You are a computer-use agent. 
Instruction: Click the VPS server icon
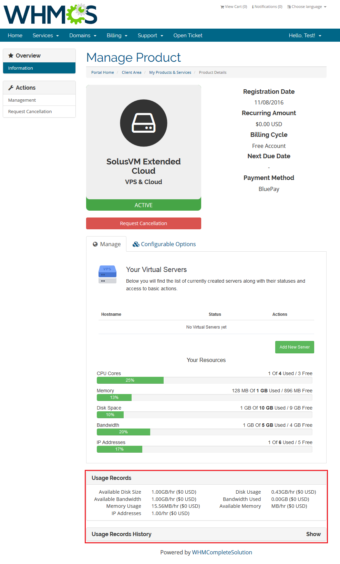[x=107, y=274]
